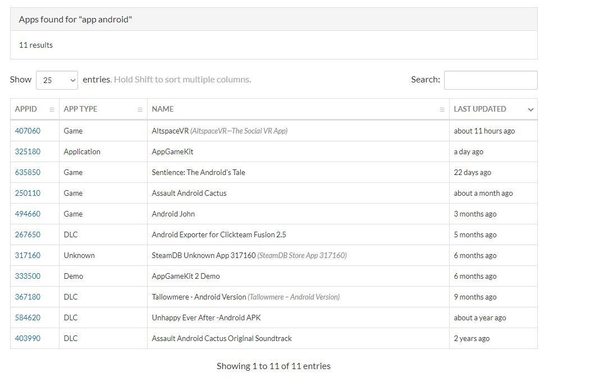
Task: Click the NAME column header text
Action: [x=162, y=109]
